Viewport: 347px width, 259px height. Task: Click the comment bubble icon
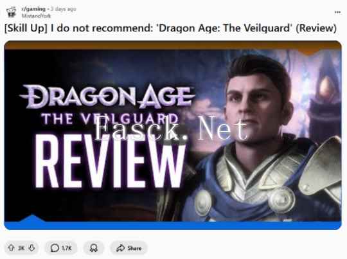click(x=55, y=248)
